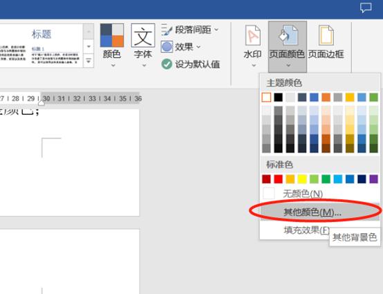Open 段落间距 paragraph spacing menu
383x294 pixels.
[189, 30]
